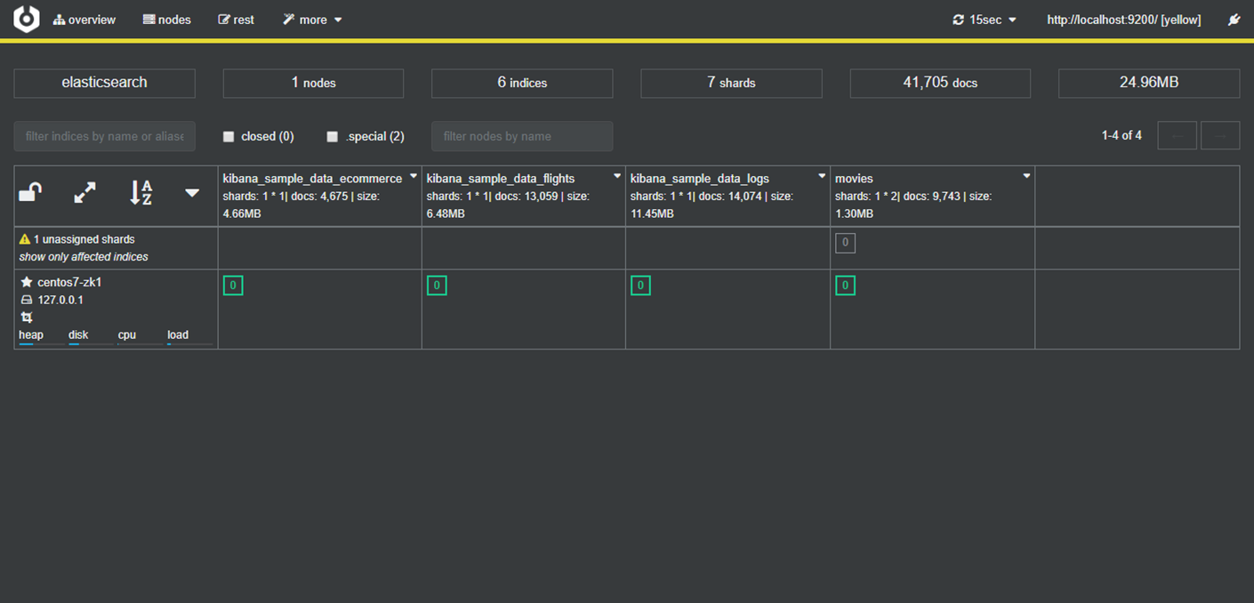
Task: Click the 1 nodes stat box
Action: click(x=313, y=83)
